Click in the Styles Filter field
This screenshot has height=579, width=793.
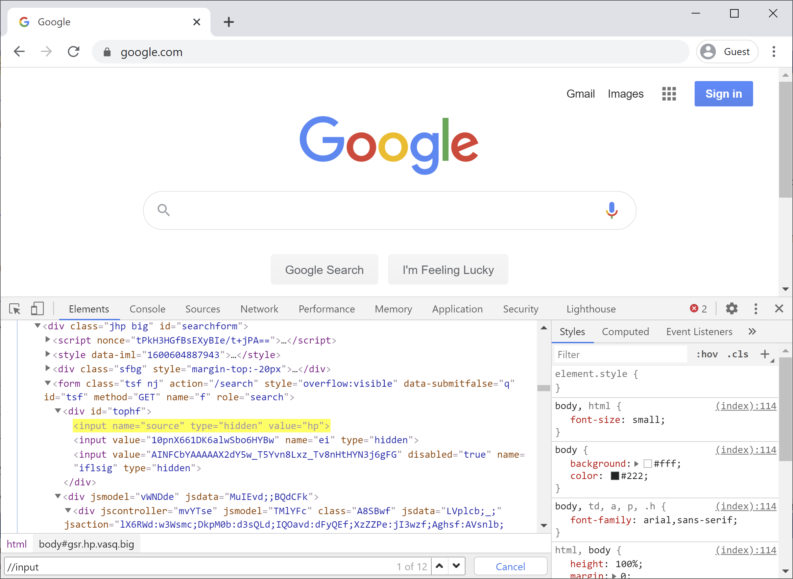[620, 354]
